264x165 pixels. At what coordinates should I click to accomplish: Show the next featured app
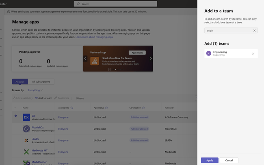point(151,59)
